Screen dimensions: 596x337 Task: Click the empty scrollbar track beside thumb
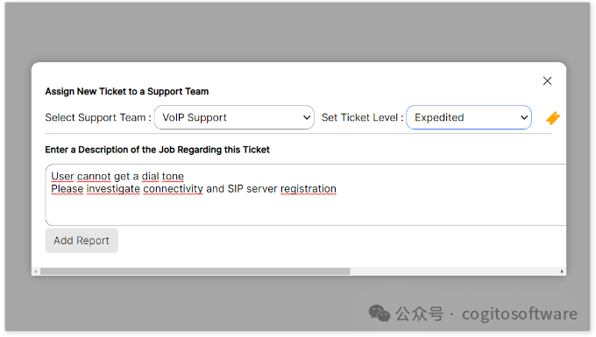(454, 271)
